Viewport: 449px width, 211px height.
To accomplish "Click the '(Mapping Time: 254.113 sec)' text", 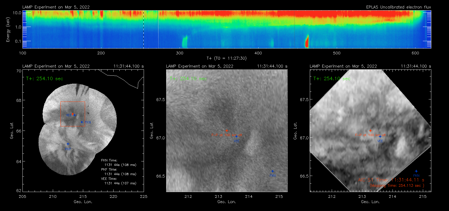I will [x=397, y=186].
